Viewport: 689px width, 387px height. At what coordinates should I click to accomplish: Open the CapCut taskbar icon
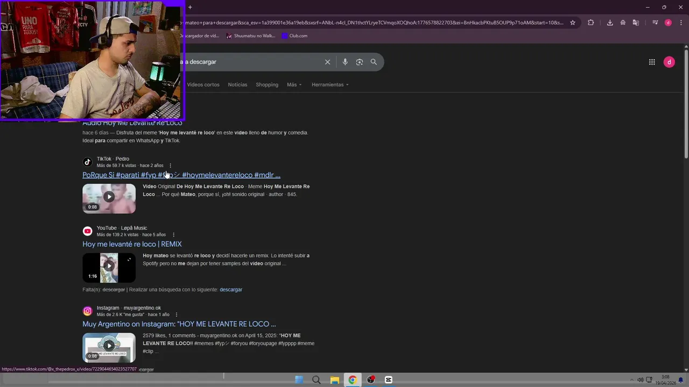(389, 380)
